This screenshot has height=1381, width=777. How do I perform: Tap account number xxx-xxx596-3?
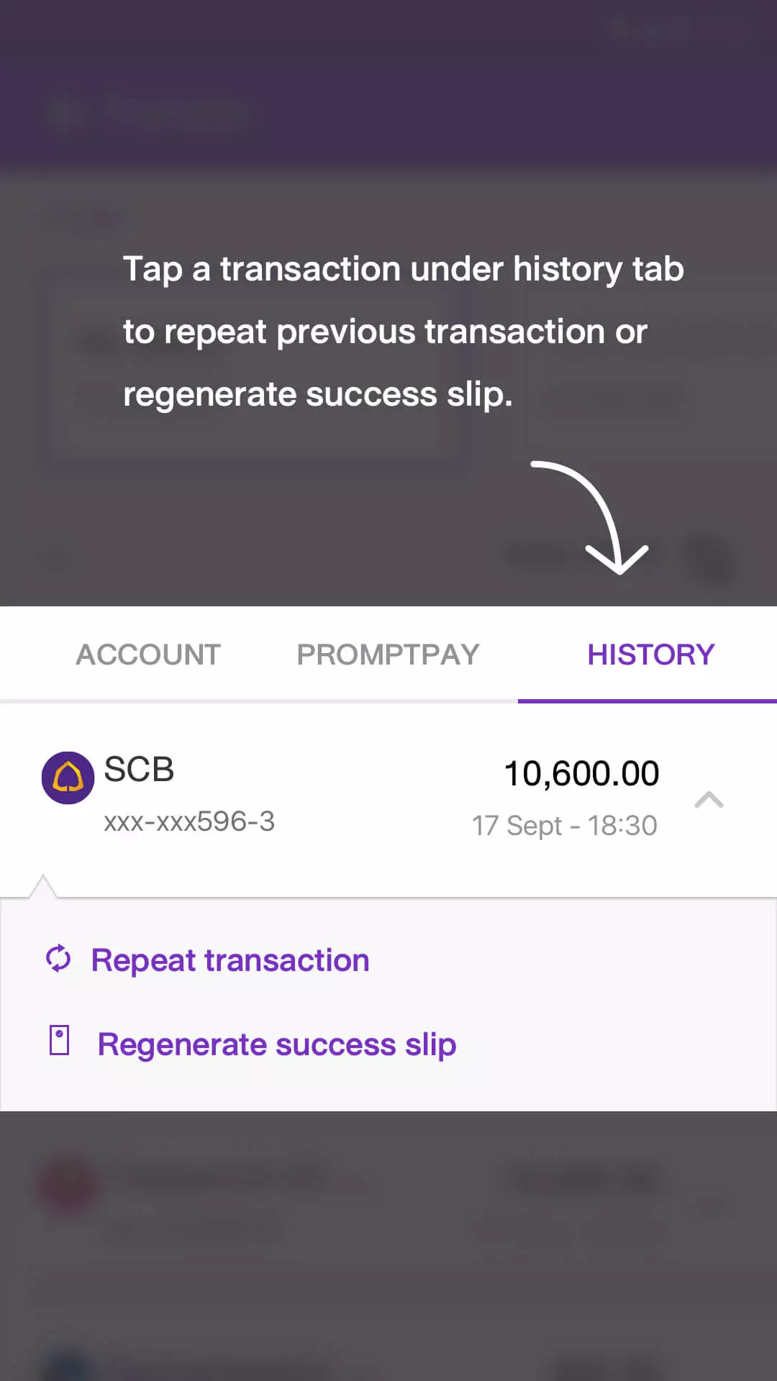[189, 821]
